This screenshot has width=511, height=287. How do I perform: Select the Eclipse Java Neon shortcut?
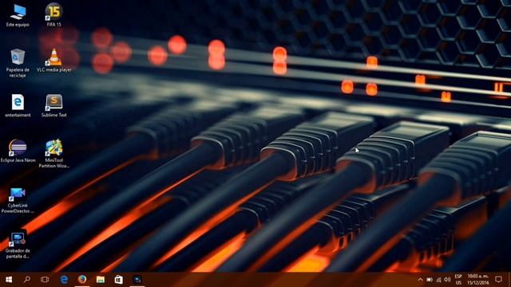coord(18,151)
